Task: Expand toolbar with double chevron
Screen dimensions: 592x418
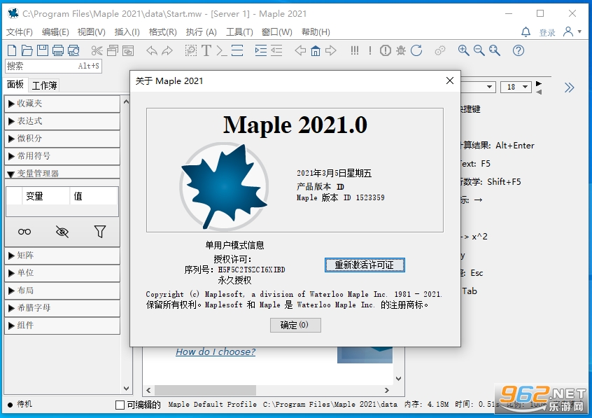Action: tap(570, 88)
